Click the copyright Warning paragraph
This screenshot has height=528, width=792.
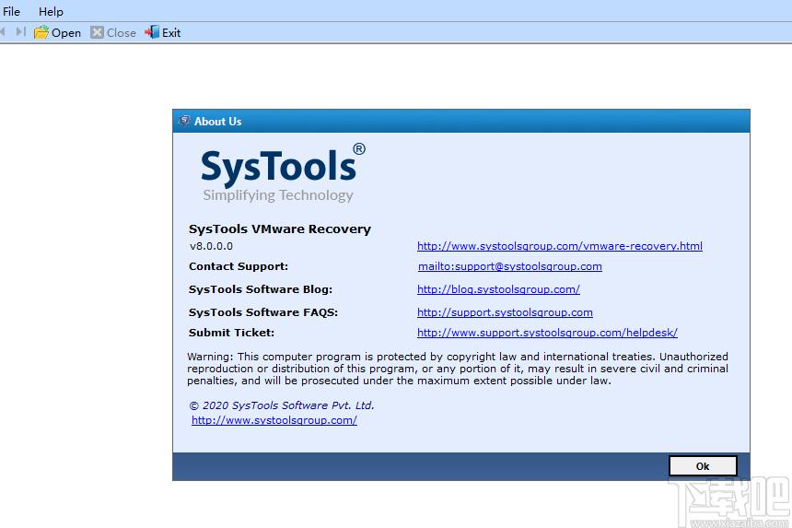tap(458, 369)
